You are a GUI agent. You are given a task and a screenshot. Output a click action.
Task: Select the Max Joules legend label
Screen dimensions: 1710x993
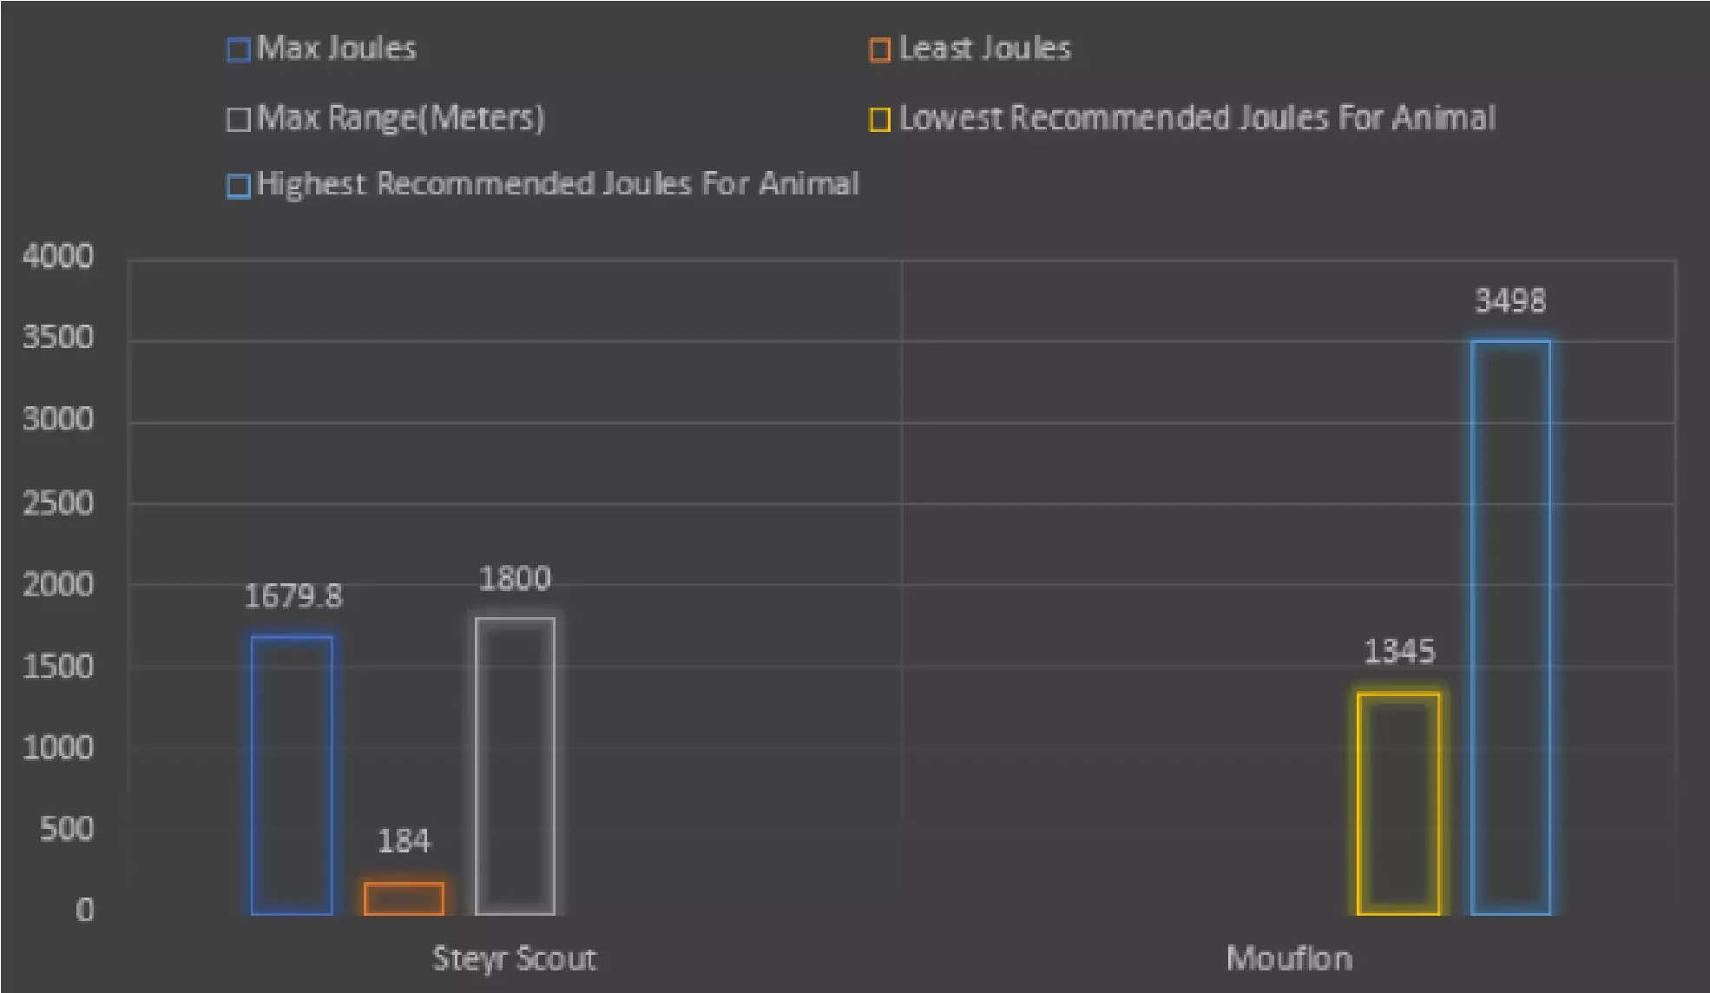(337, 49)
